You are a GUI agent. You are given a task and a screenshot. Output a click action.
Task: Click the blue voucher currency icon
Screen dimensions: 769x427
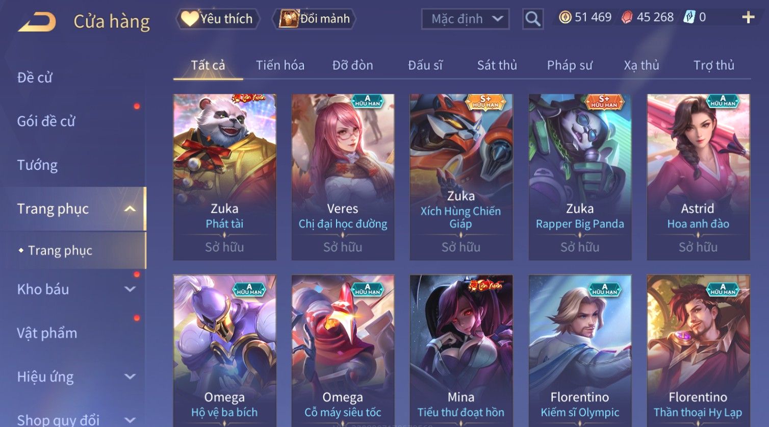pos(689,17)
